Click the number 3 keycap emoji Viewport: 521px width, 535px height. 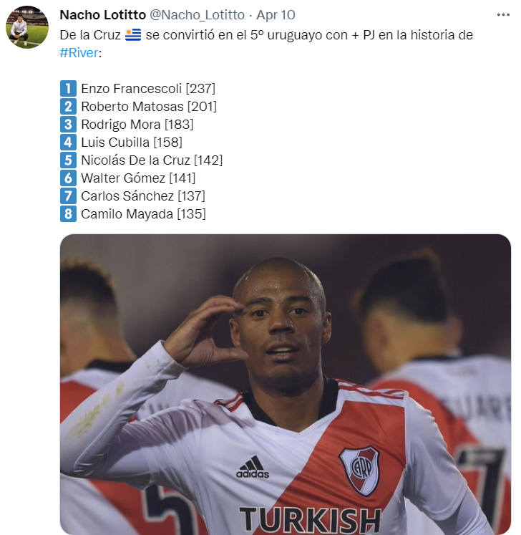click(68, 124)
